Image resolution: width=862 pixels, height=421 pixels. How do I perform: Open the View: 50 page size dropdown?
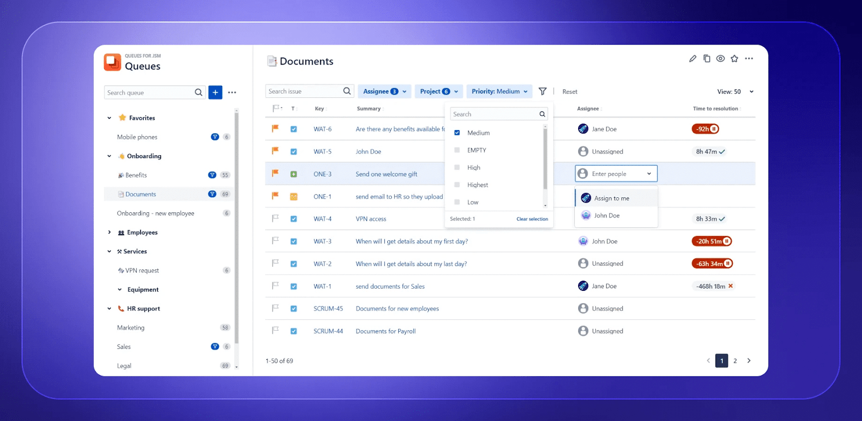coord(735,92)
